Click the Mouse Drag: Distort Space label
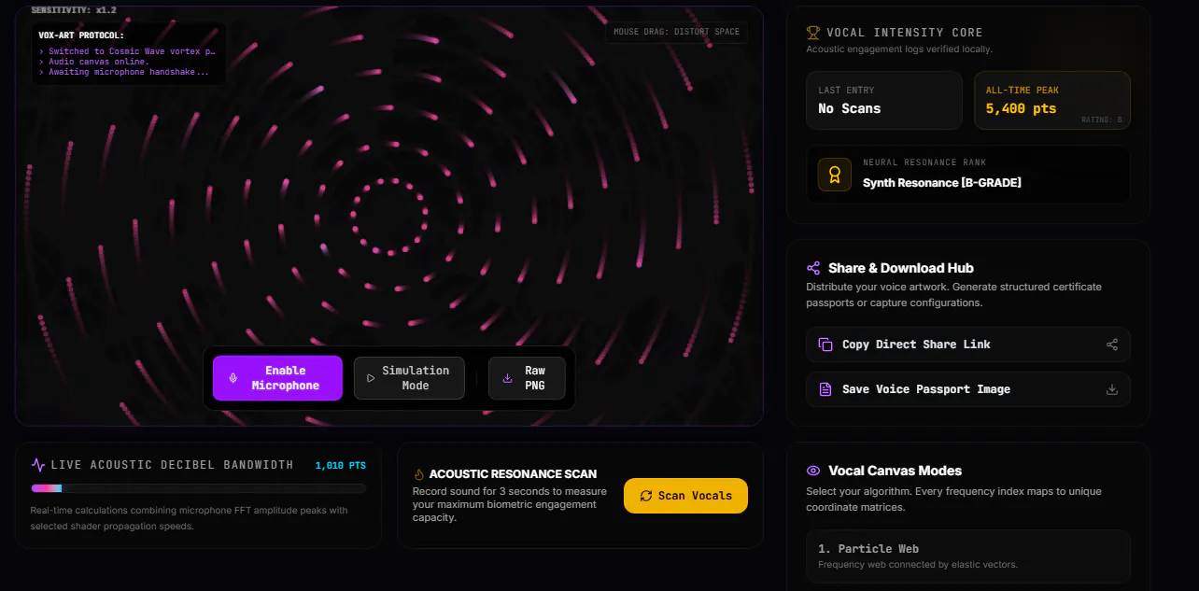 [676, 32]
